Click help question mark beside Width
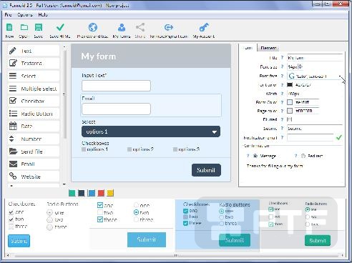The height and width of the screenshot is (263, 352). point(282,94)
